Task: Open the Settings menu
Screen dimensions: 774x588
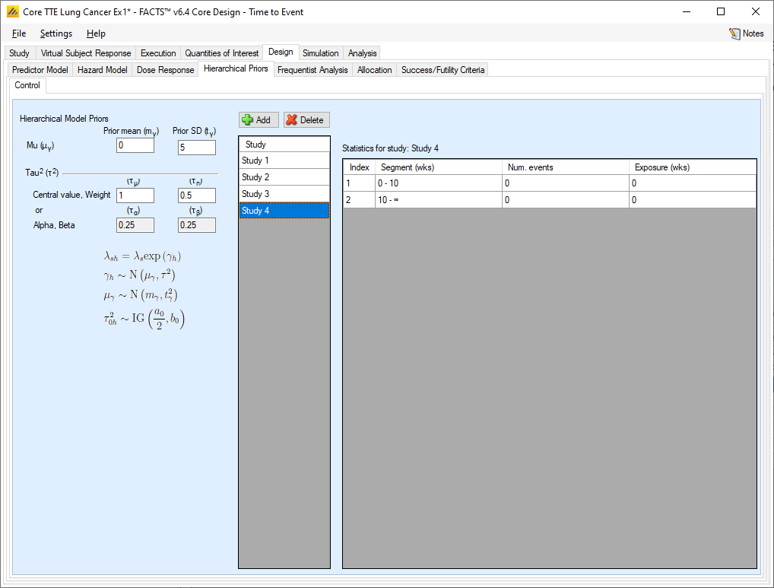Action: coord(56,33)
